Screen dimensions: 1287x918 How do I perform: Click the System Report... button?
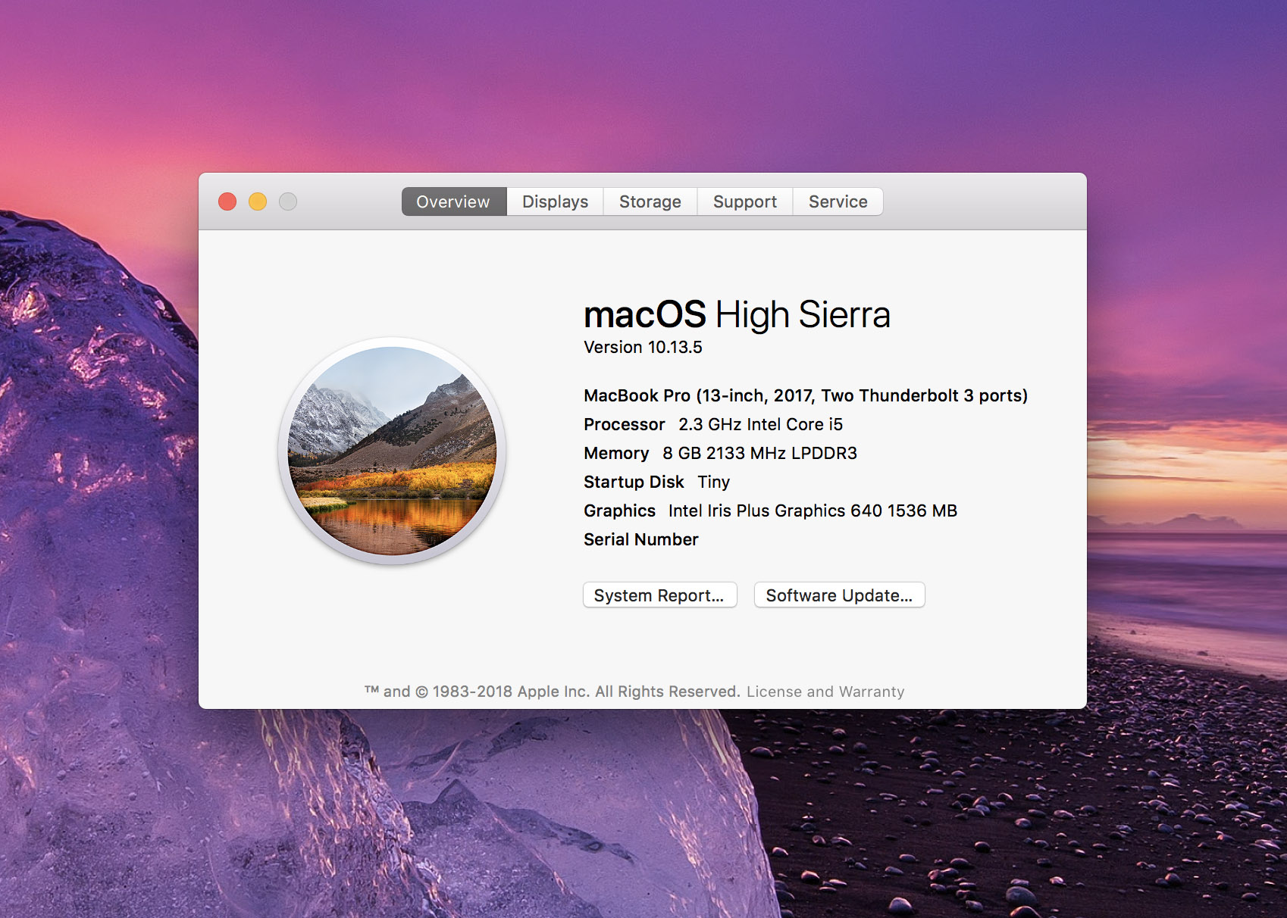(659, 595)
